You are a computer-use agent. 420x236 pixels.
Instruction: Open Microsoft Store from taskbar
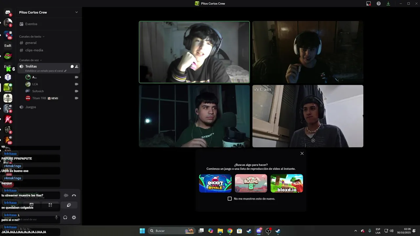(240, 231)
